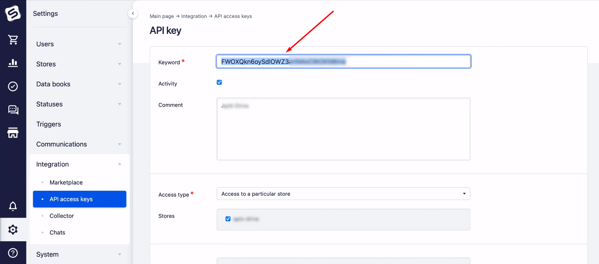Toggle the store checkbox under Stores
The height and width of the screenshot is (264, 599).
point(228,219)
